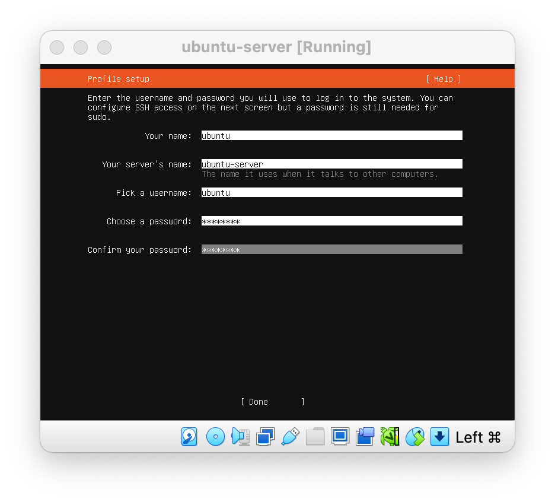Focus the 'Confirm your password' field
Image resolution: width=555 pixels, height=502 pixels.
(331, 250)
